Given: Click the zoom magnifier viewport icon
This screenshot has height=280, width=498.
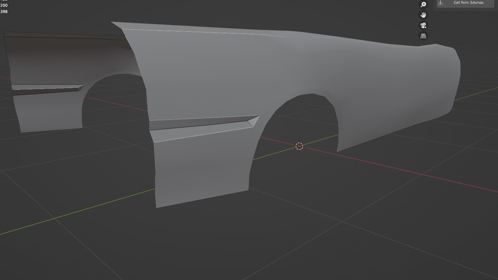Looking at the screenshot, I should click(x=423, y=4).
